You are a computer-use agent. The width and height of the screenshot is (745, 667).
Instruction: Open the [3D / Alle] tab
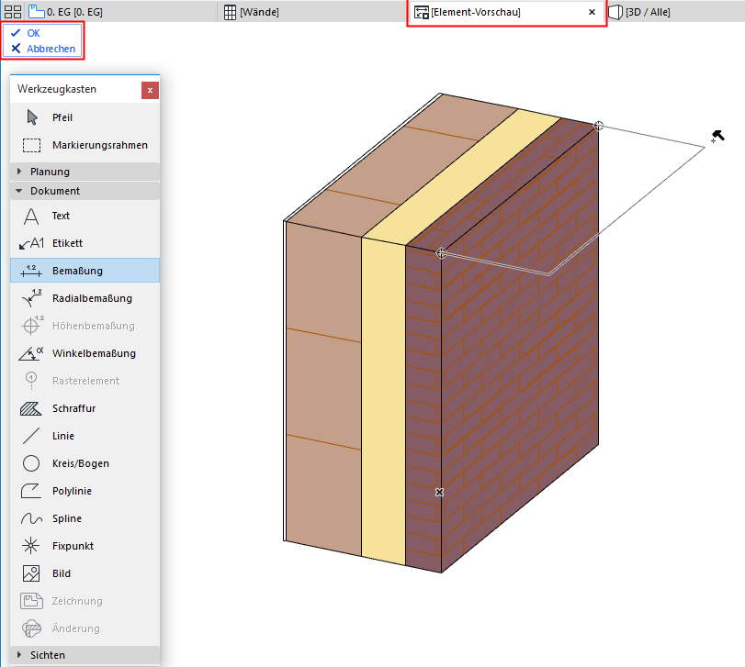639,12
